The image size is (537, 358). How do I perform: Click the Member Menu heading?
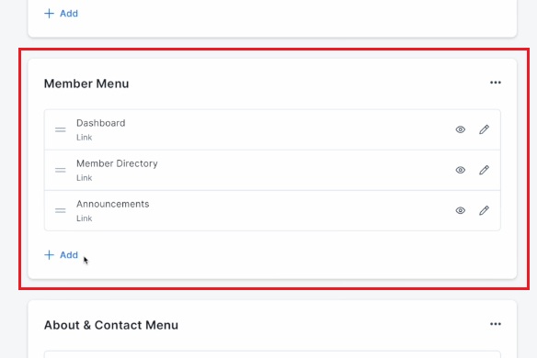[86, 84]
